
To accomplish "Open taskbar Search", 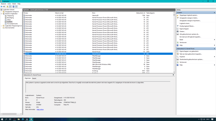I will point(6,119).
